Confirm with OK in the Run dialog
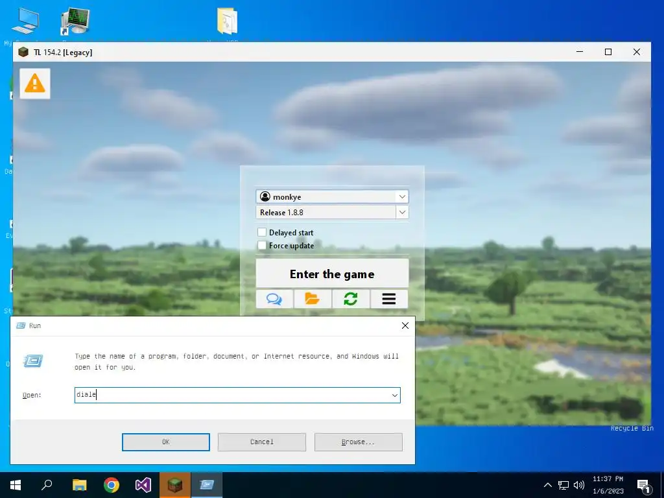 (165, 442)
